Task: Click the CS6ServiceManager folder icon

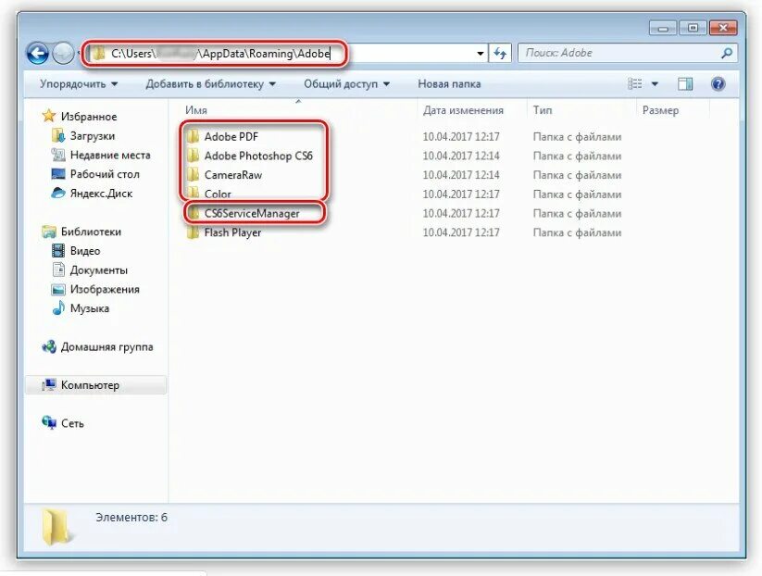Action: point(193,213)
